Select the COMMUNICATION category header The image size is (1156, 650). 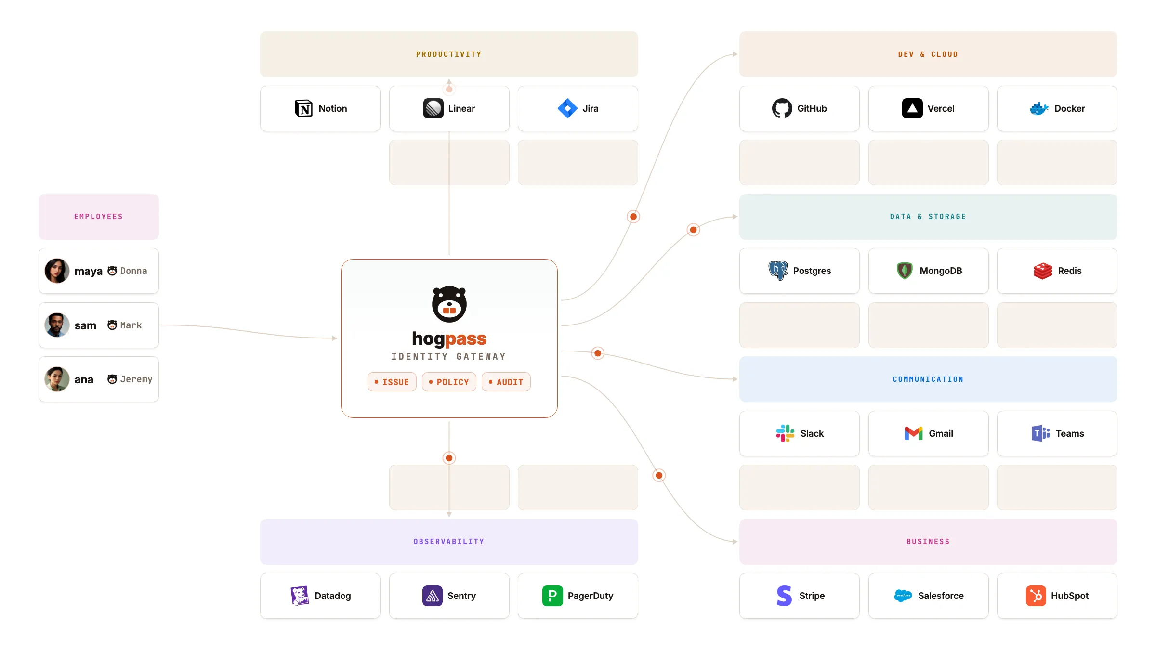[x=928, y=379]
